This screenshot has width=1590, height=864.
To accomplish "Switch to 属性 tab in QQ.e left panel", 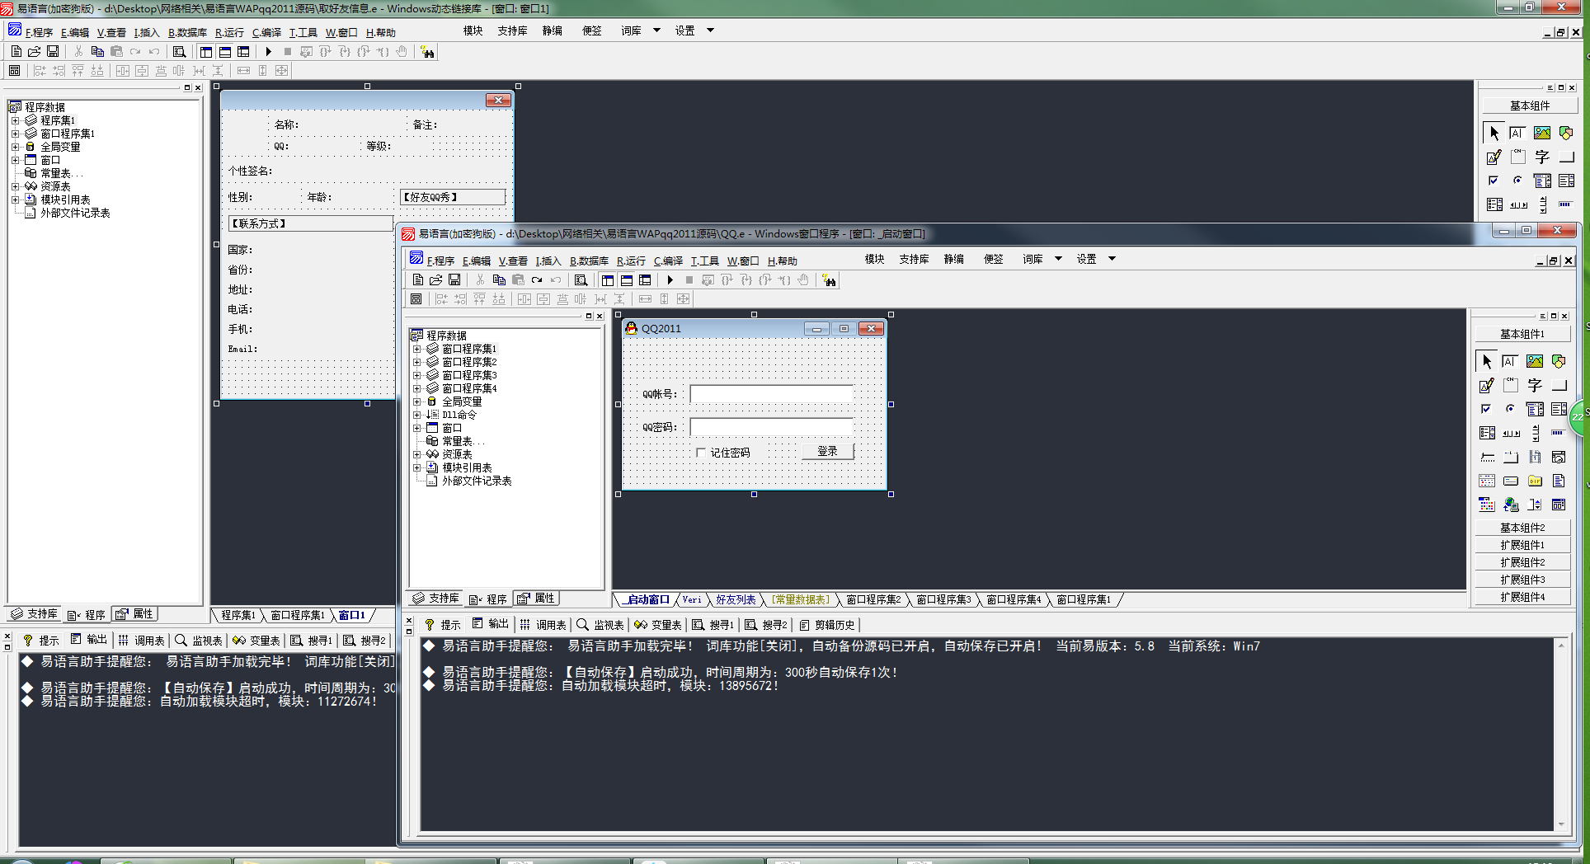I will click(536, 599).
